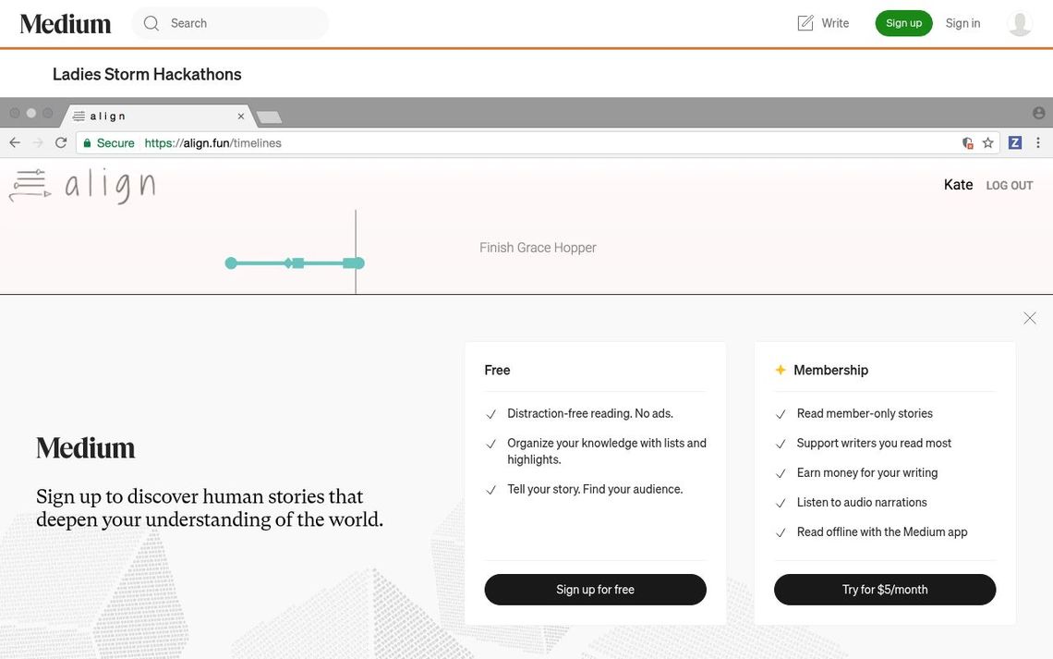Click checkmark beside Read offline with Medium app
The image size is (1053, 659).
pos(781,532)
